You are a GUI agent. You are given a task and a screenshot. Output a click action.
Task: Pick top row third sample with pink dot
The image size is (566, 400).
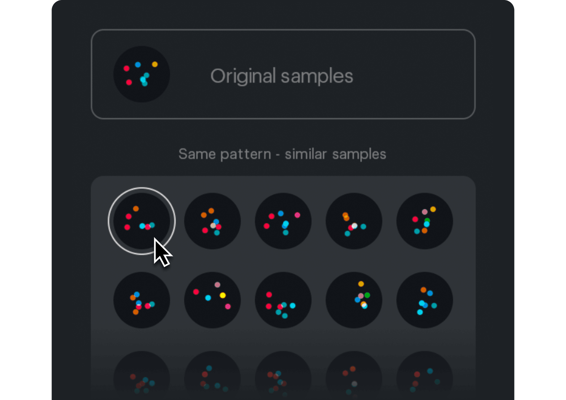pos(283,221)
